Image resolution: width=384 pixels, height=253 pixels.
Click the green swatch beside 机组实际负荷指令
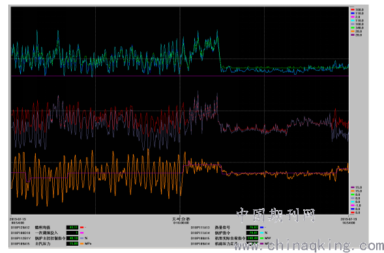262,238
